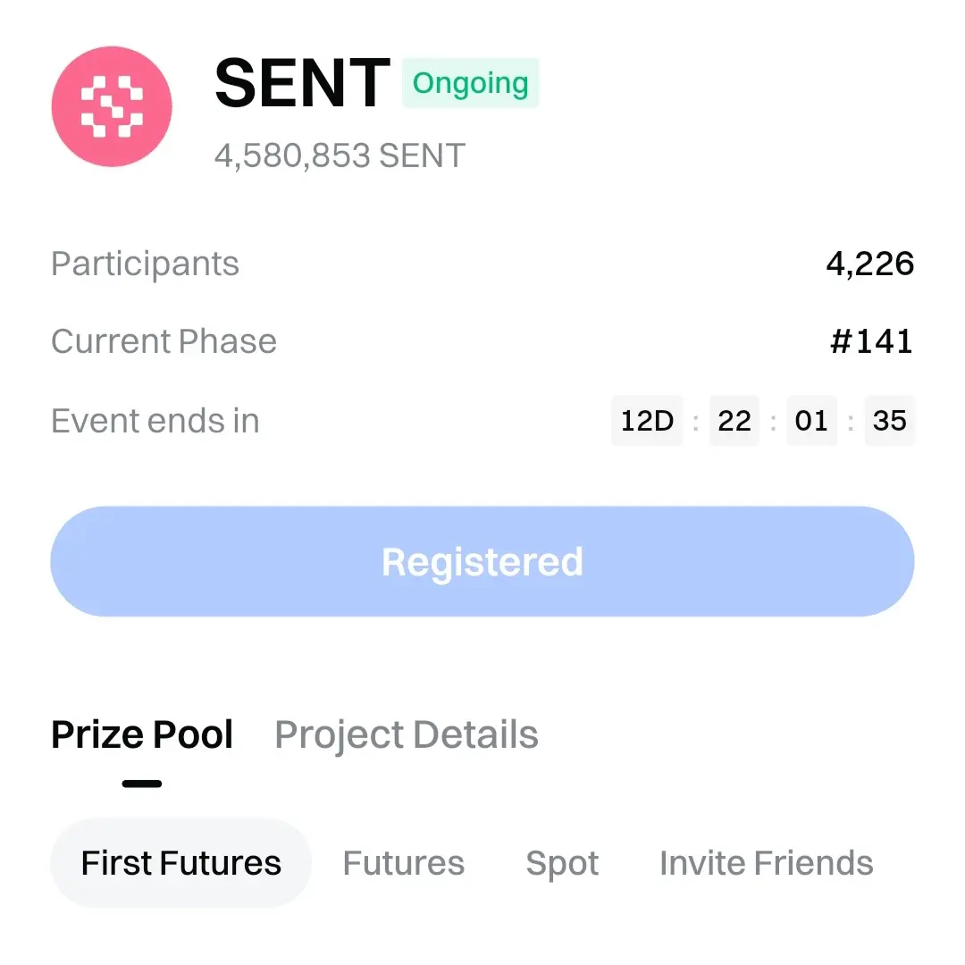This screenshot has height=965, width=965.
Task: Click the participants count 4,226
Action: 869,264
